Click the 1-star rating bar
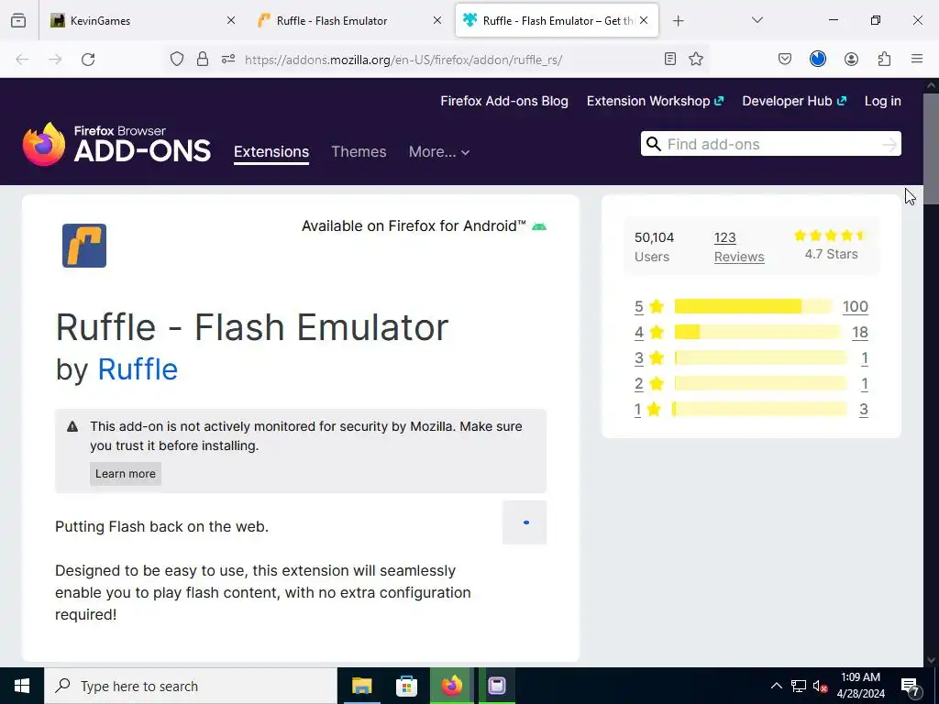This screenshot has height=704, width=939. pyautogui.click(x=759, y=410)
